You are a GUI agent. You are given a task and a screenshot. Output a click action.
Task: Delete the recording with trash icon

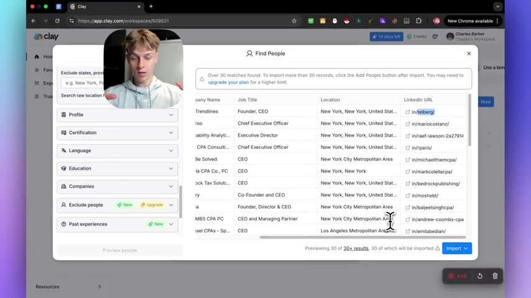tap(495, 276)
